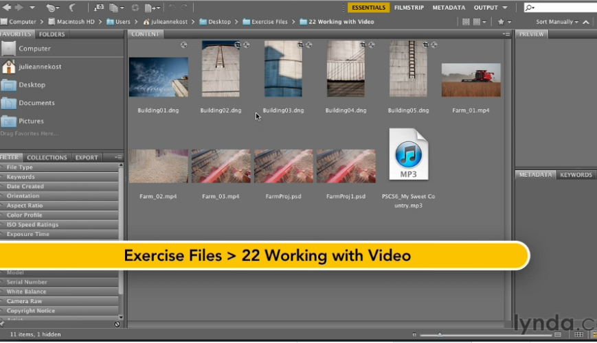Switch to the Export tab
The height and width of the screenshot is (343, 597).
(87, 157)
